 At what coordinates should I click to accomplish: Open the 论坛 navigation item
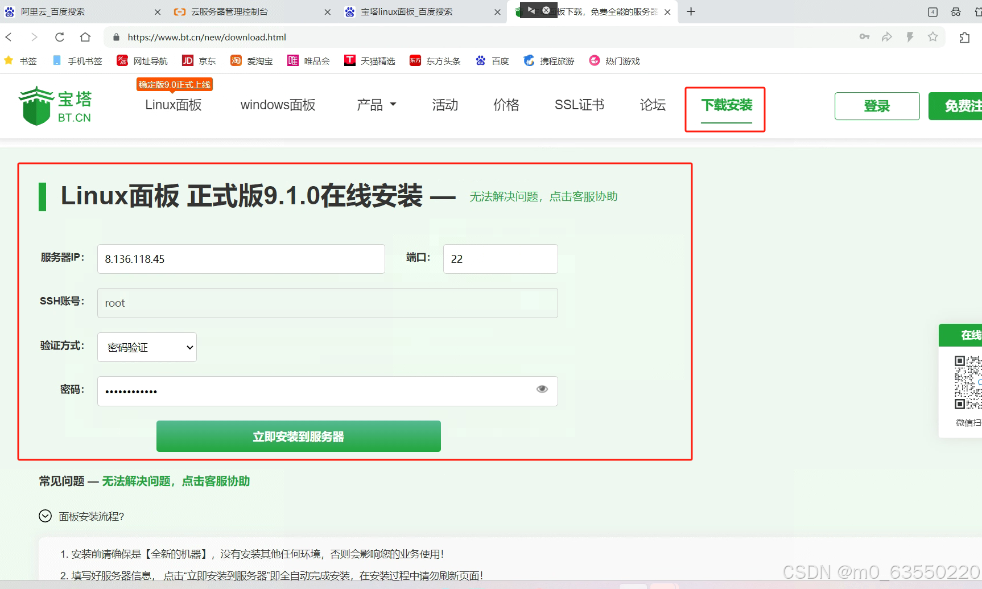tap(652, 105)
